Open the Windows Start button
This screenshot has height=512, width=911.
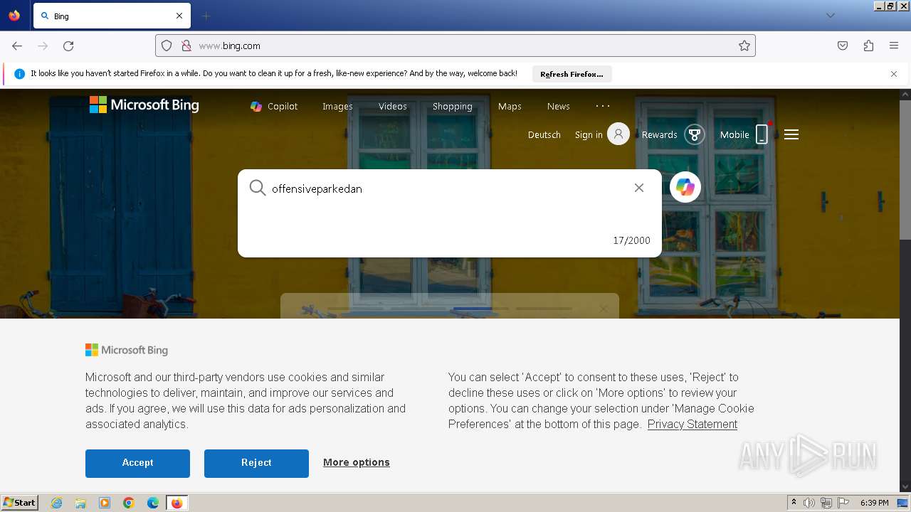pyautogui.click(x=20, y=503)
